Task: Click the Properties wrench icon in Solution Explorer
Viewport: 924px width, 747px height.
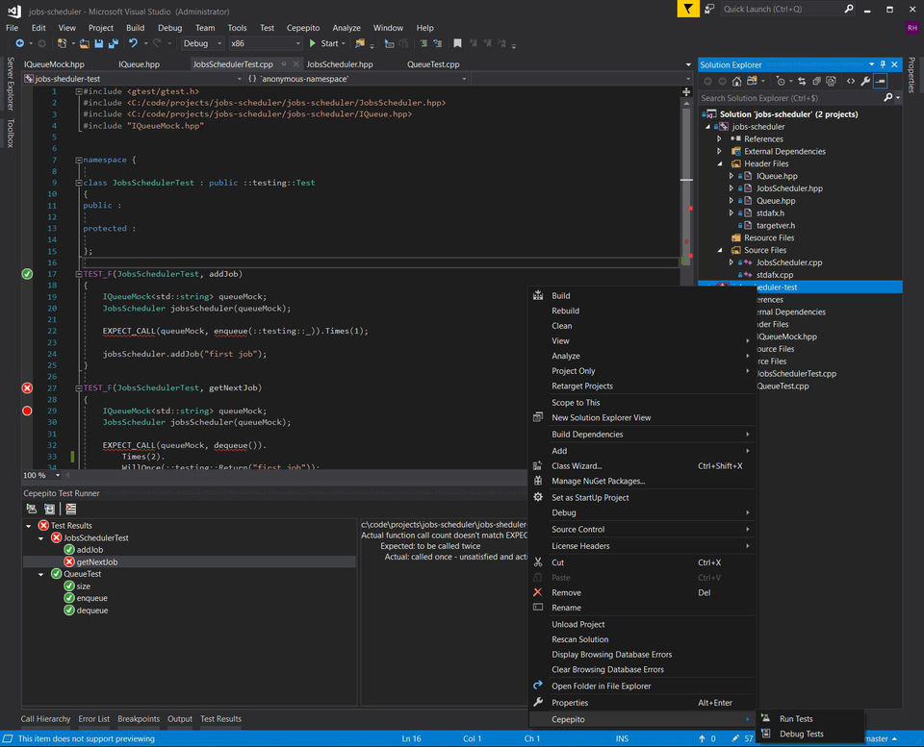Action: tap(865, 81)
